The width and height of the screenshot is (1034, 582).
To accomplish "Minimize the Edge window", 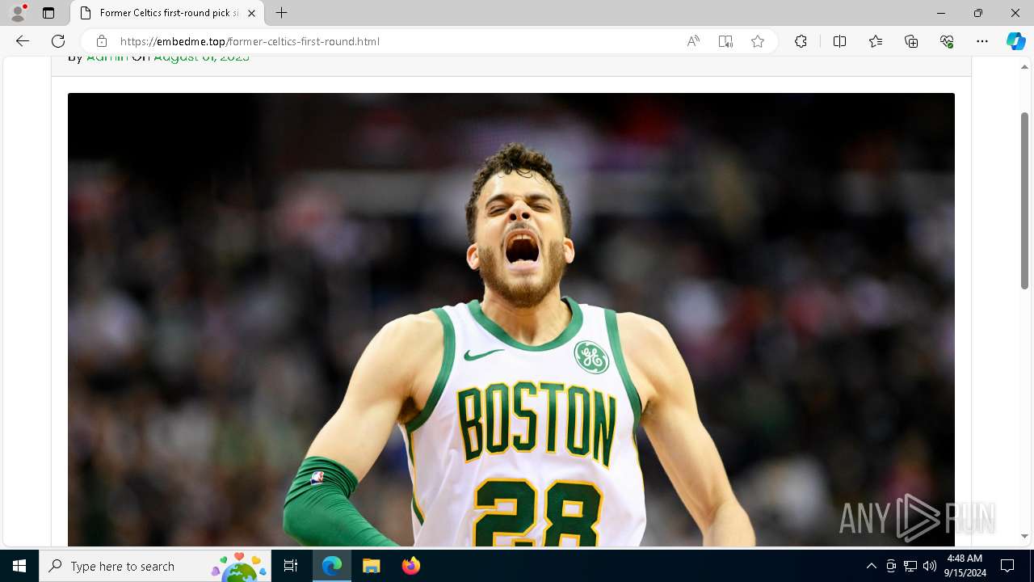I will 940,13.
